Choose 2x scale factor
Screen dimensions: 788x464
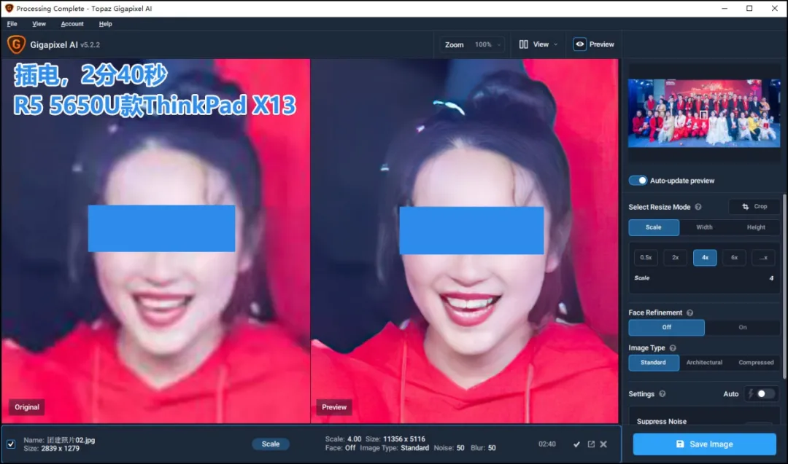(676, 258)
